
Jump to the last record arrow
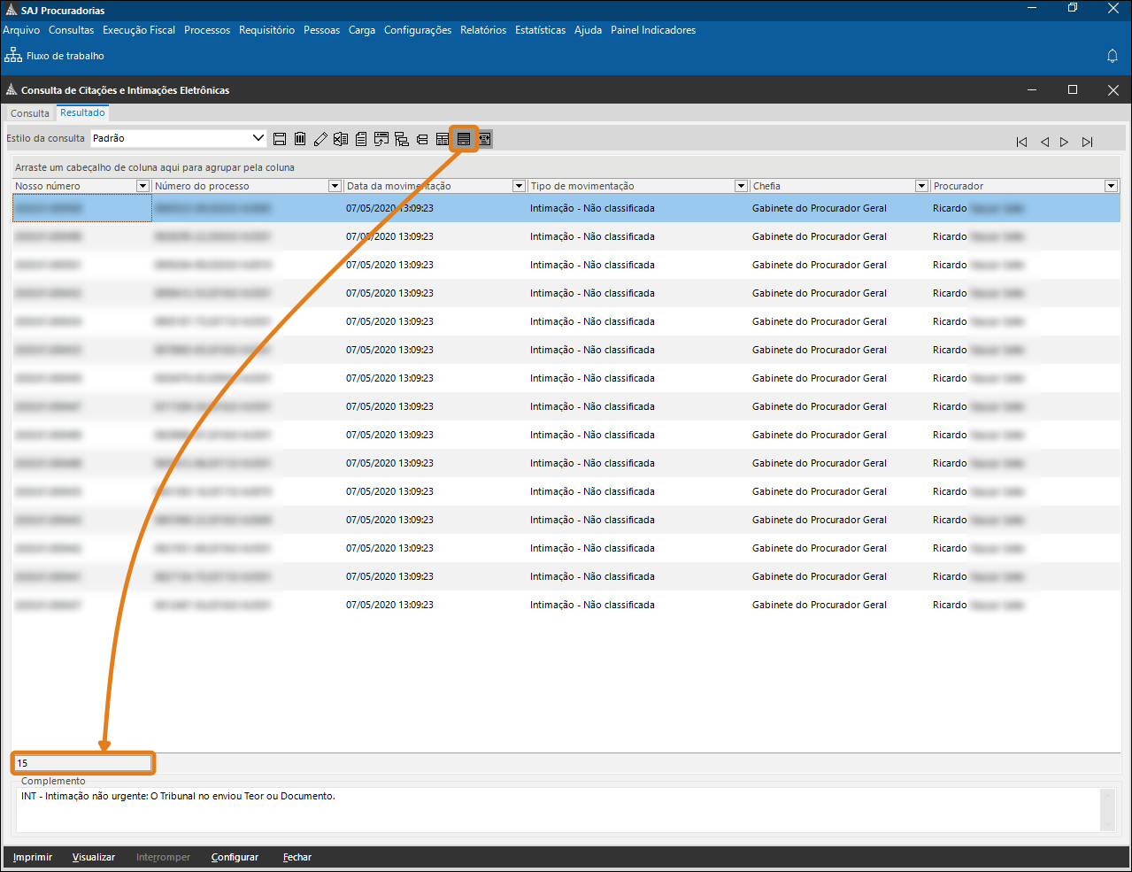pyautogui.click(x=1087, y=142)
